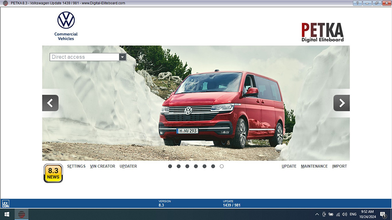Open the network status tray icon
Image resolution: width=392 pixels, height=220 pixels.
pyautogui.click(x=338, y=214)
